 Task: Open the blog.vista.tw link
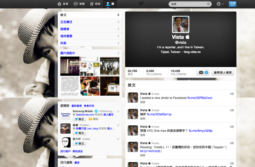192,52
